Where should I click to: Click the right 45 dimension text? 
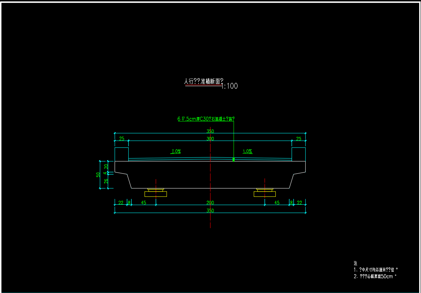277,203
